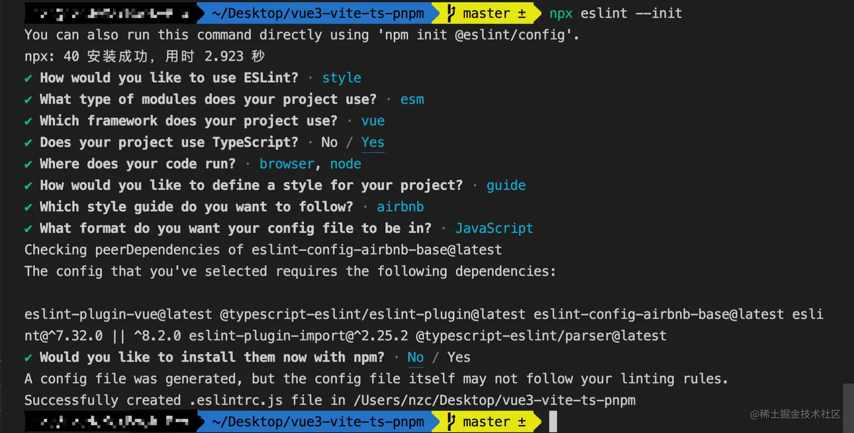The width and height of the screenshot is (854, 433).
Task: Click the checkmark beside the modules type question
Action: coord(29,99)
